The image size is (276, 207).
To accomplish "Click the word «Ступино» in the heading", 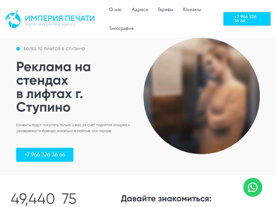I will pos(43,107).
